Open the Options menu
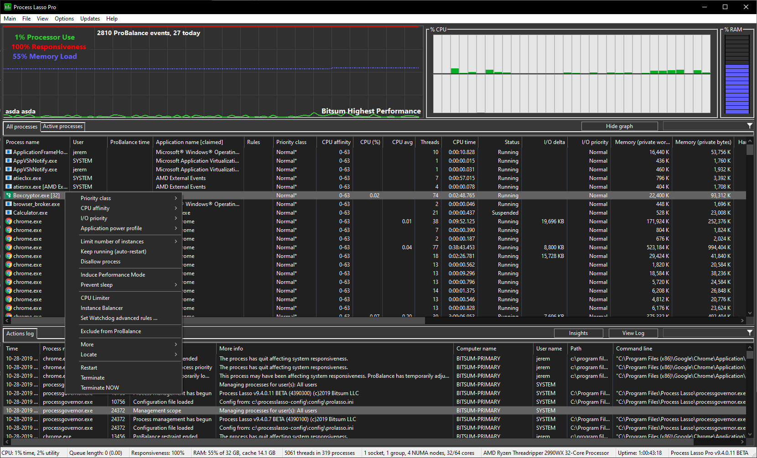Image resolution: width=757 pixels, height=458 pixels. (64, 19)
